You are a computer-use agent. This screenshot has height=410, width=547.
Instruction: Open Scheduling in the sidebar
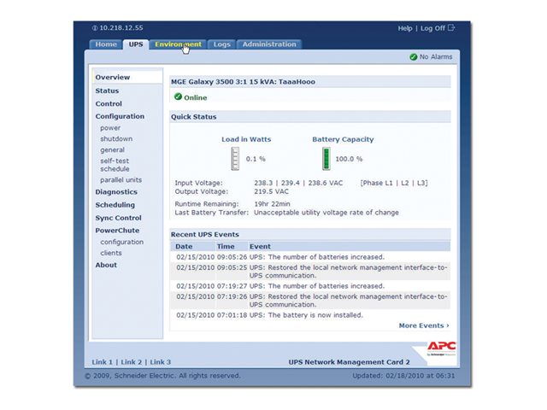tap(115, 205)
